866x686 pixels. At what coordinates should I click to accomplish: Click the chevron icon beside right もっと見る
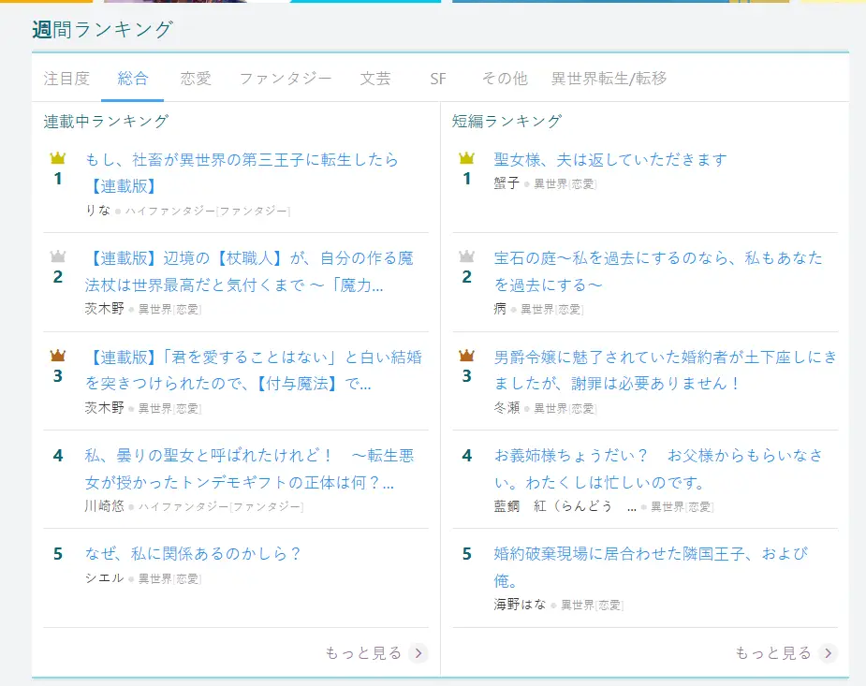[828, 652]
